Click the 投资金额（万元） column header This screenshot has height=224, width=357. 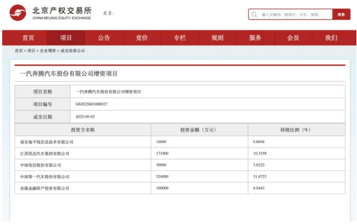tap(199, 130)
